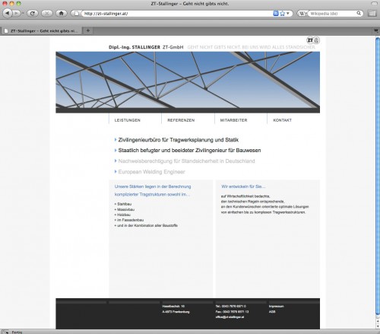This screenshot has height=334, width=380.
Task: Click into the URL address field
Action: tap(177, 14)
